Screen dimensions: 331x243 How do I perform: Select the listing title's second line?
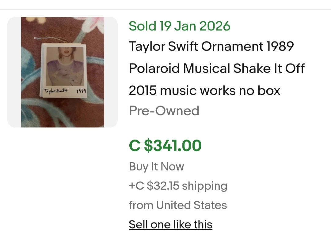pyautogui.click(x=217, y=68)
